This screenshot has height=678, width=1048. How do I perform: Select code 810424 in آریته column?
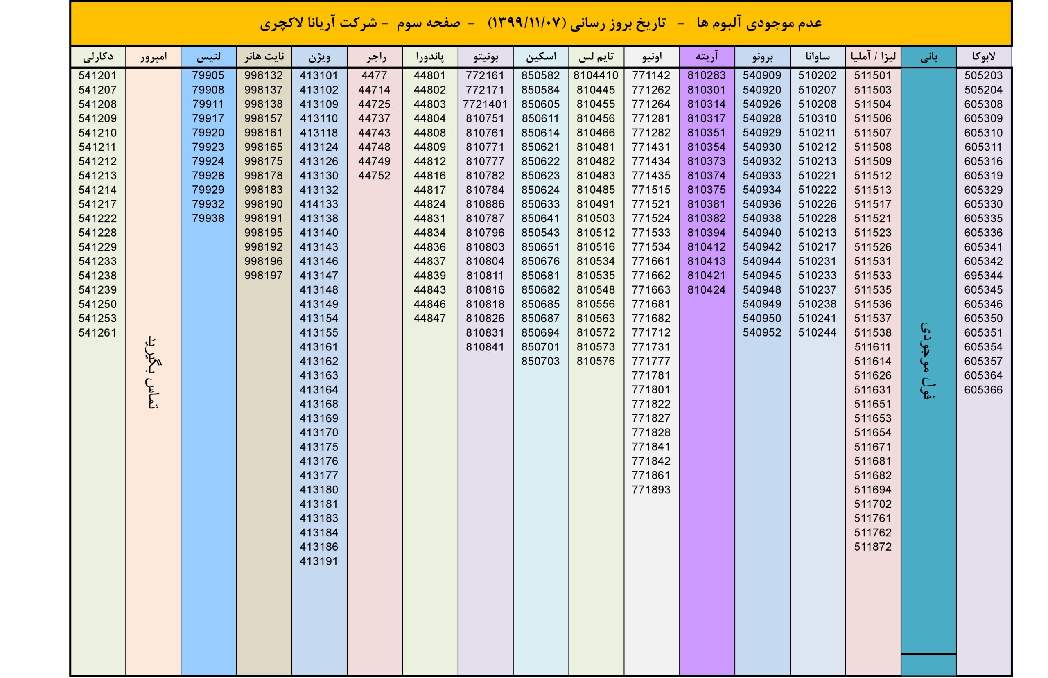tap(707, 290)
